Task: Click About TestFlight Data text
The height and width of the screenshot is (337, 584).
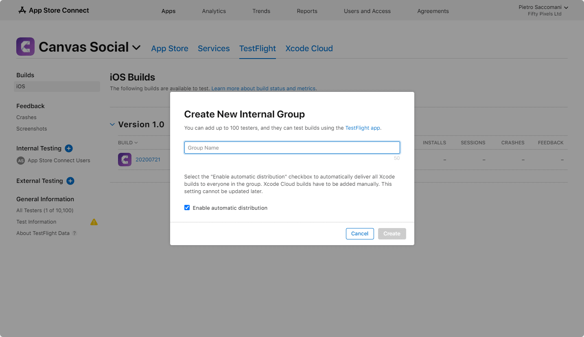Action: pyautogui.click(x=43, y=233)
